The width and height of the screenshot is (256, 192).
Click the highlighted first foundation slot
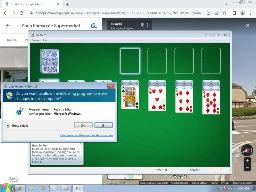(130, 61)
